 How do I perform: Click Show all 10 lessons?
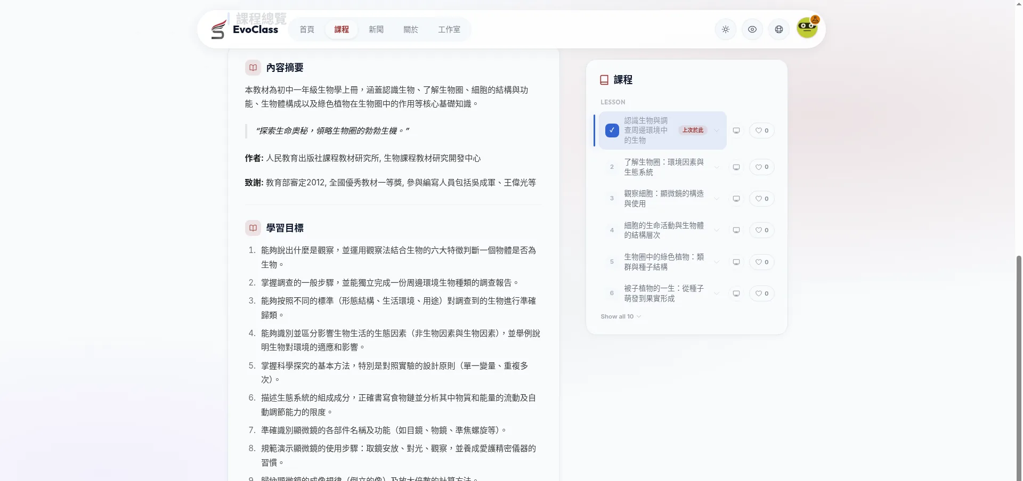point(621,316)
